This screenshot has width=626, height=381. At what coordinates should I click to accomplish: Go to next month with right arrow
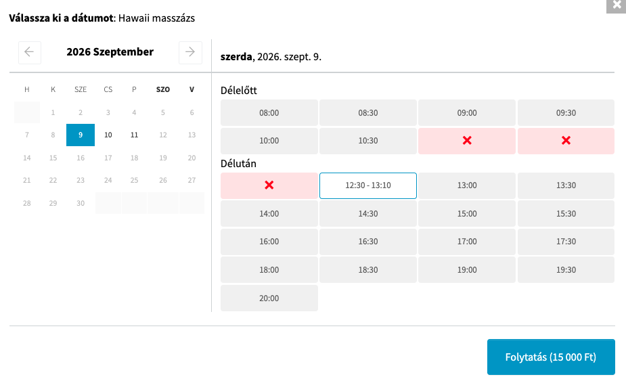[x=190, y=52]
